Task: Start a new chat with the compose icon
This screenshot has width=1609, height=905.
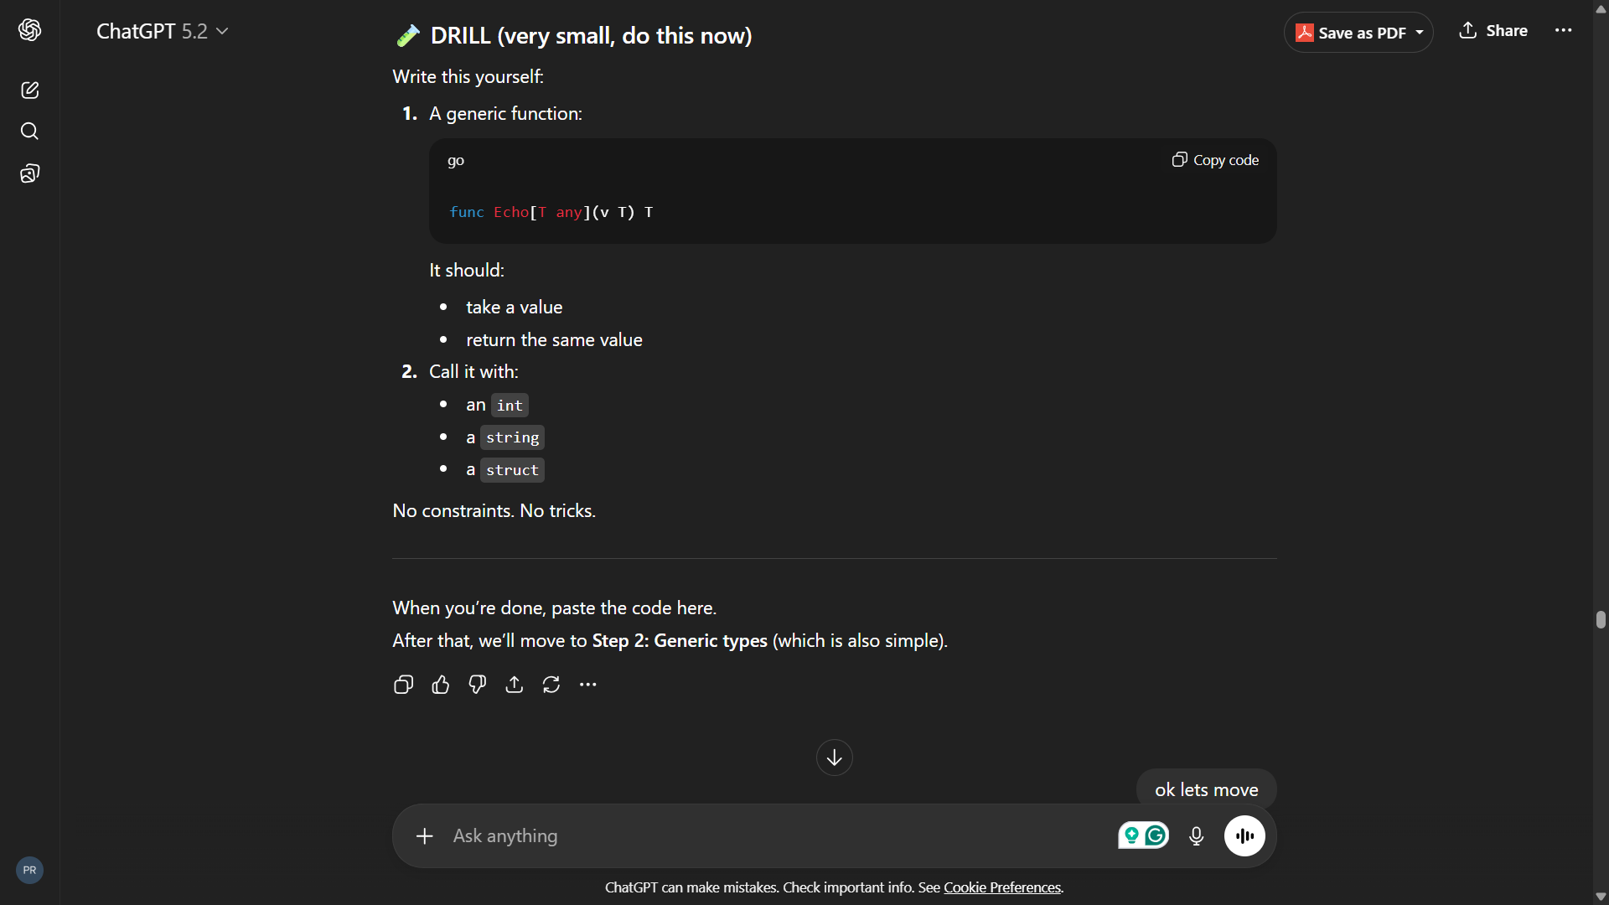Action: click(30, 90)
